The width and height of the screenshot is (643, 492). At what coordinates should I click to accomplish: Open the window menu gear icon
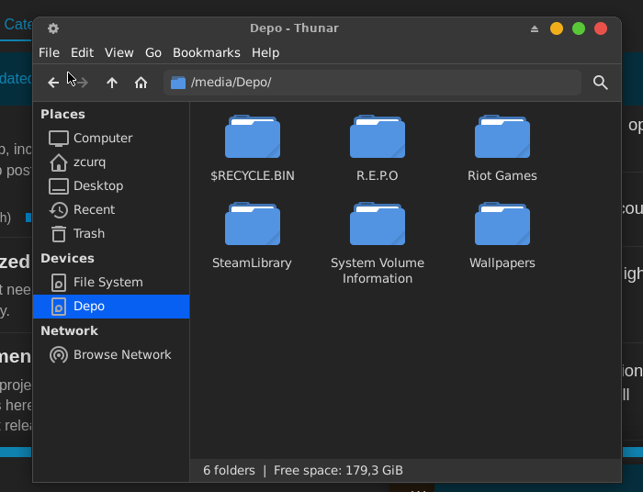pos(53,28)
